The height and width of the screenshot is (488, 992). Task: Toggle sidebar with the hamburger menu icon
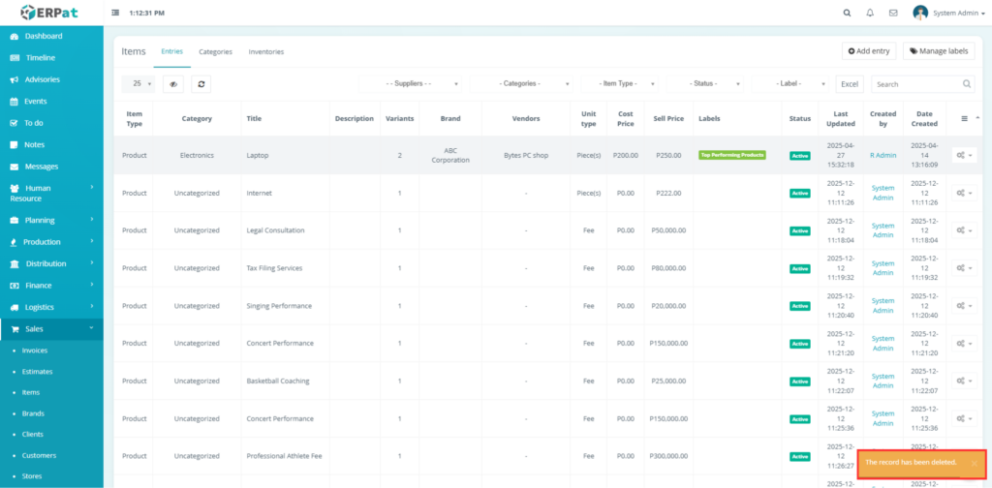coord(116,13)
